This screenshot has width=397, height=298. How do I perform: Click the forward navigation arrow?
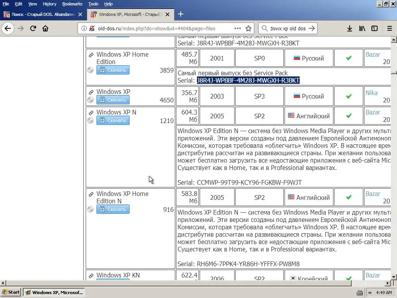tap(21, 28)
